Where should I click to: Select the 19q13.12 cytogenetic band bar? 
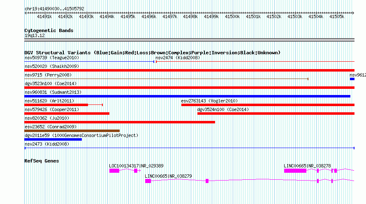coord(189,40)
